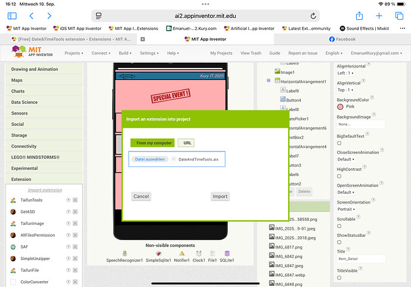Open page reader menu in address bar
The image size is (411, 287).
pyautogui.click(x=98, y=16)
